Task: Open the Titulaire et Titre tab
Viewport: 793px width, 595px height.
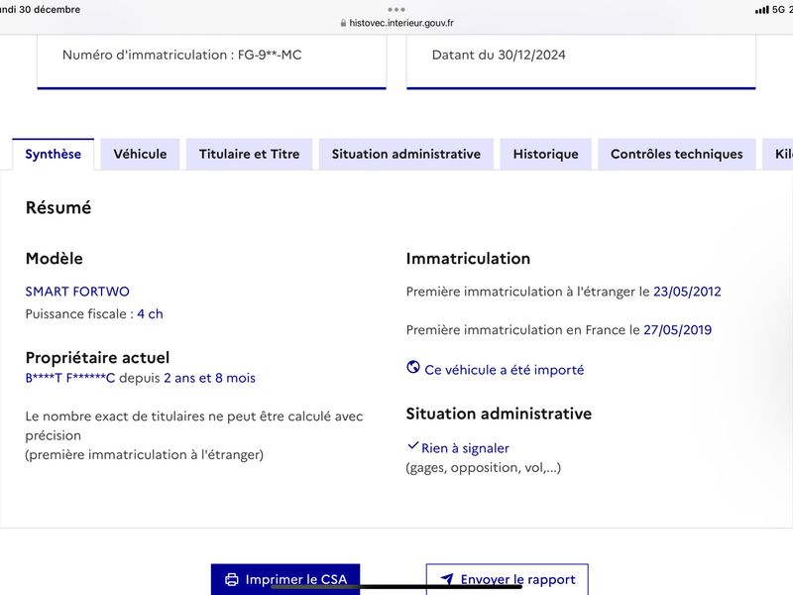Action: (x=250, y=154)
